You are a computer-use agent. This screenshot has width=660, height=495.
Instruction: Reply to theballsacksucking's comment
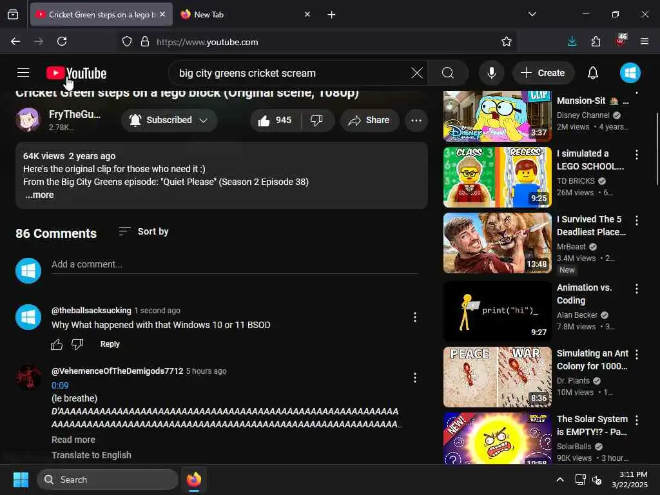[110, 344]
